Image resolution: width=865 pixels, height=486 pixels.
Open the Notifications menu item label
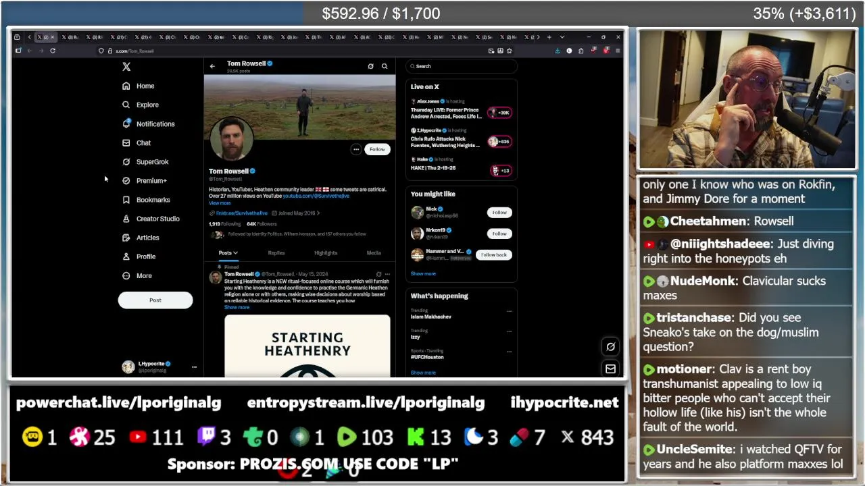(155, 124)
